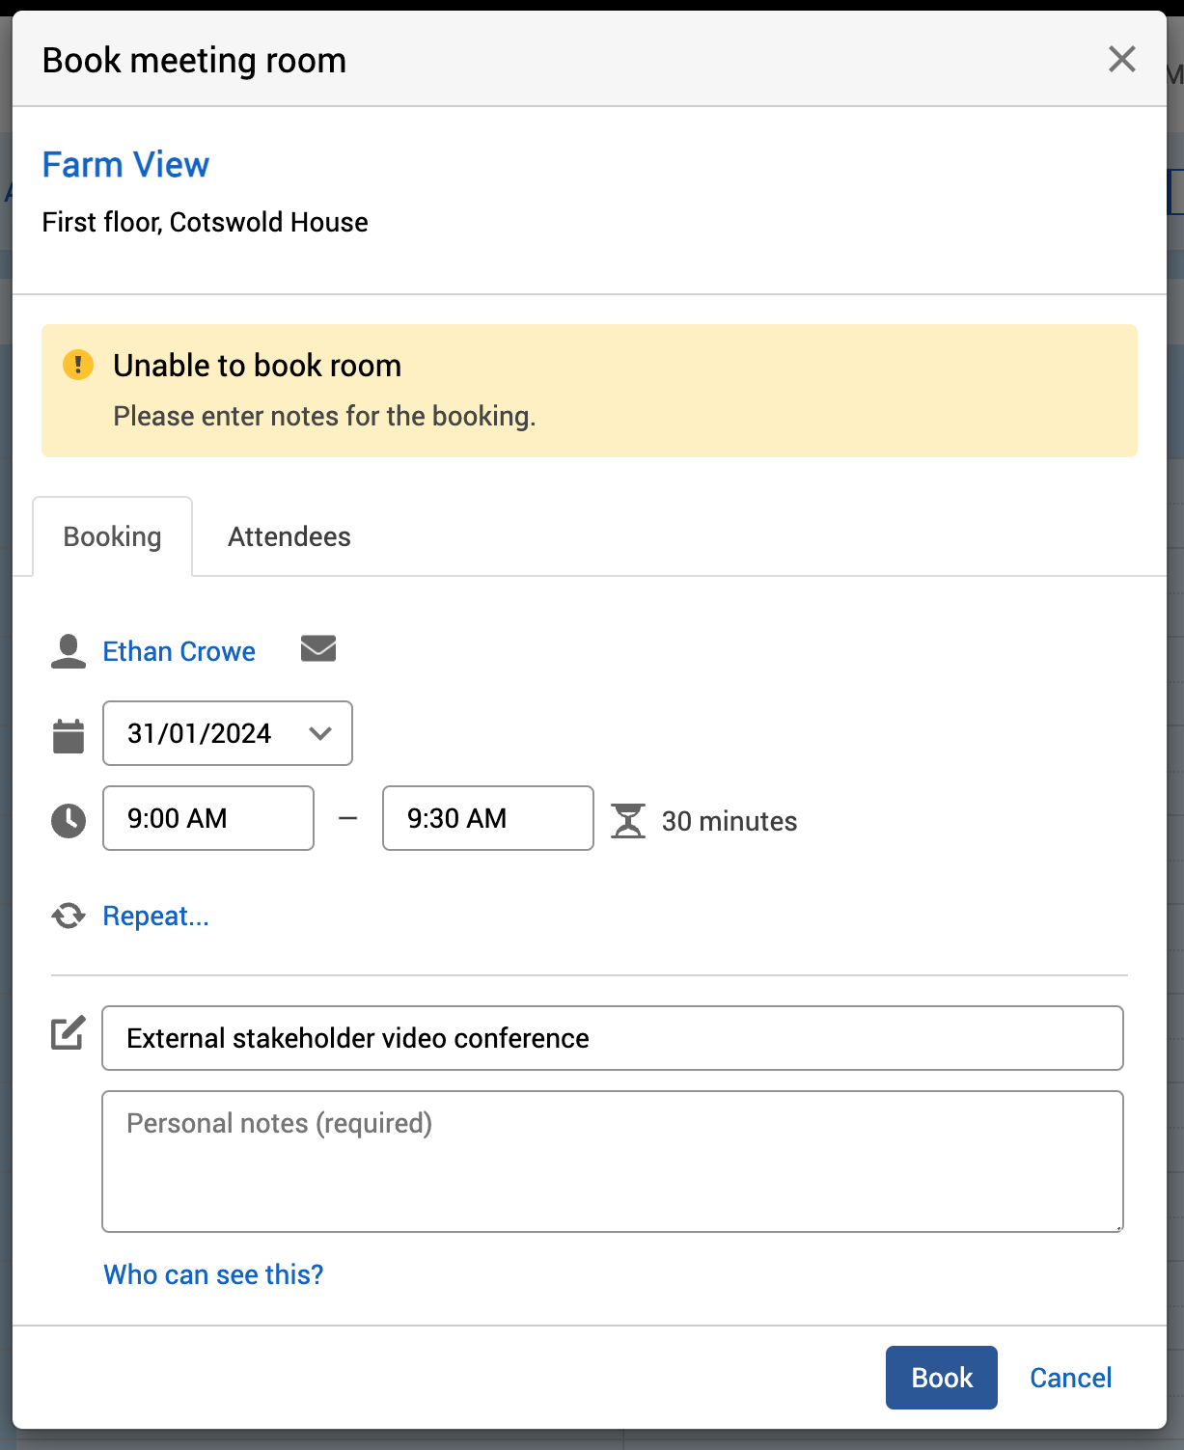Open the 31/01/2024 date dropdown
Viewport: 1184px width, 1450px height.
[x=228, y=733]
